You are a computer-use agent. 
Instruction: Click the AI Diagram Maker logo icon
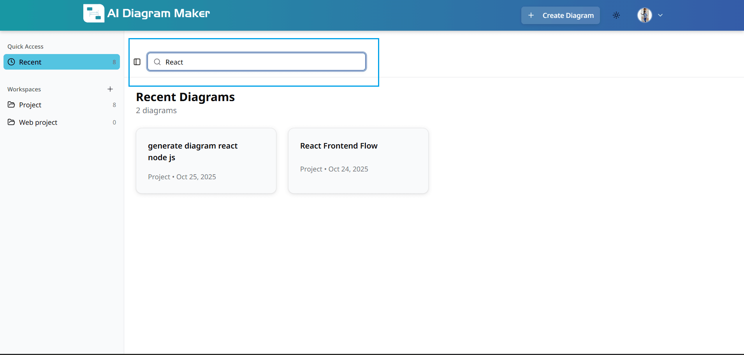[x=93, y=13]
